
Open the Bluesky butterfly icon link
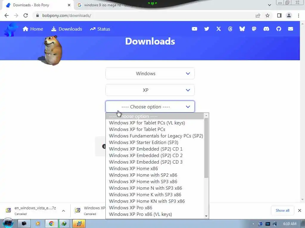[242, 29]
